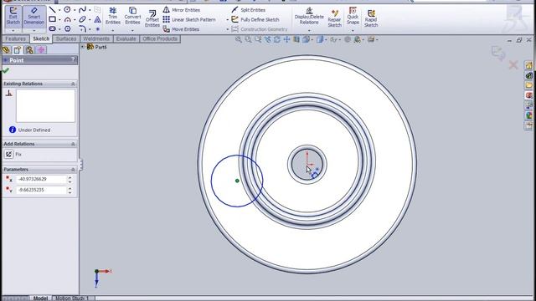Click the Offset Entities tool
The image size is (536, 301).
152,18
